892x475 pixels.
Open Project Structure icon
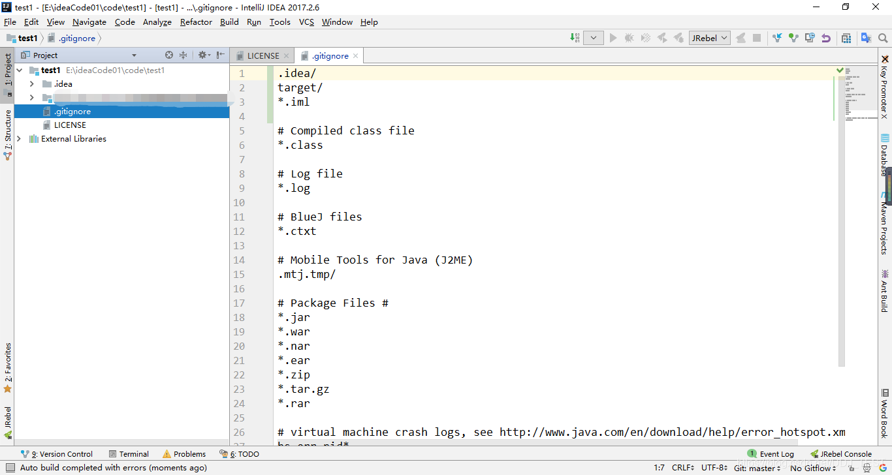846,38
